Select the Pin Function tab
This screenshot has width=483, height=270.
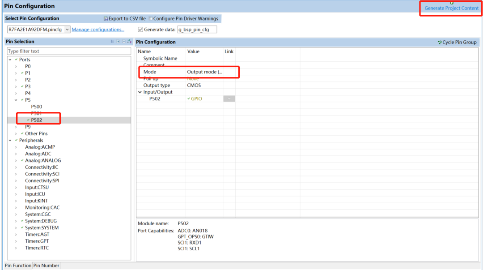coord(18,266)
